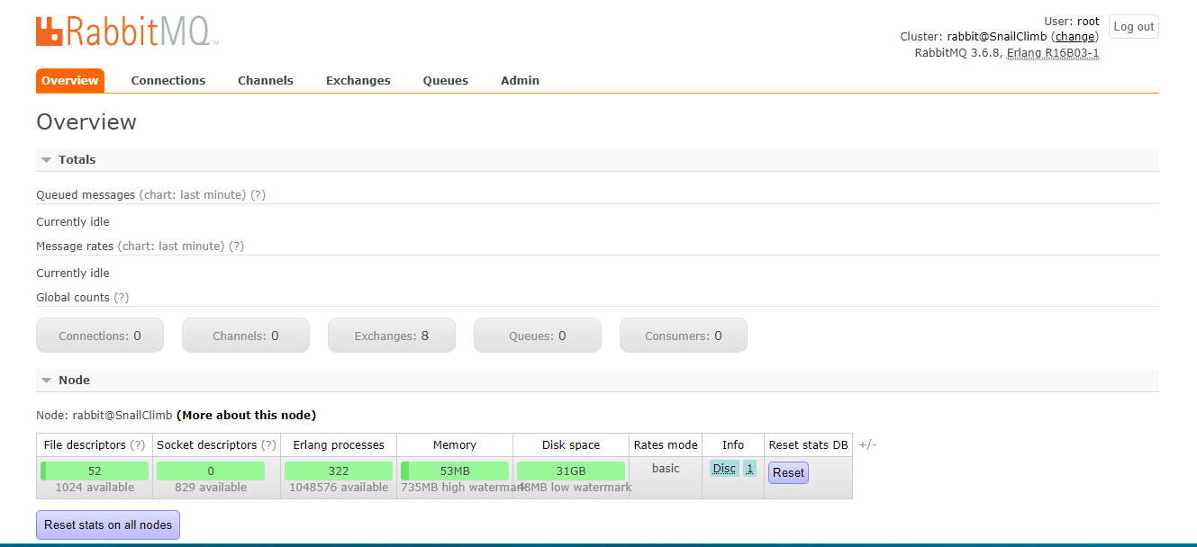Open the Queues tab
This screenshot has width=1197, height=547.
pos(446,80)
